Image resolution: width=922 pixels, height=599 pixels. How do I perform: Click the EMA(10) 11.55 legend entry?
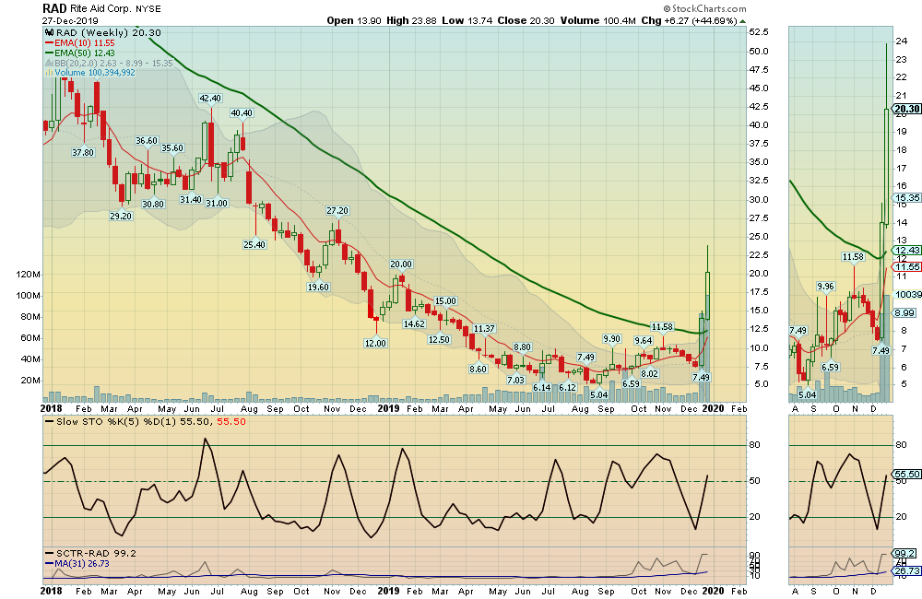tap(85, 43)
